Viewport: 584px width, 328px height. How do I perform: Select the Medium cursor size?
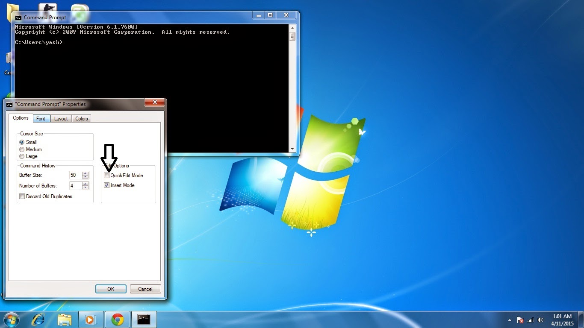coord(22,149)
